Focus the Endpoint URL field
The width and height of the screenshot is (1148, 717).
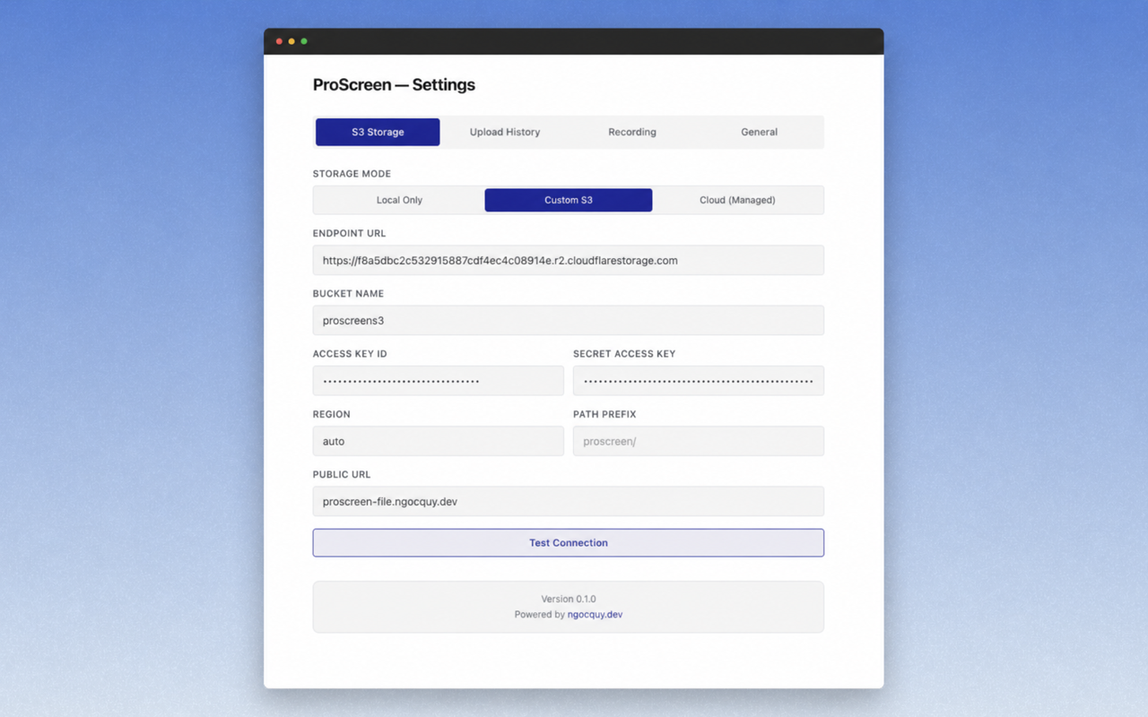click(x=569, y=261)
